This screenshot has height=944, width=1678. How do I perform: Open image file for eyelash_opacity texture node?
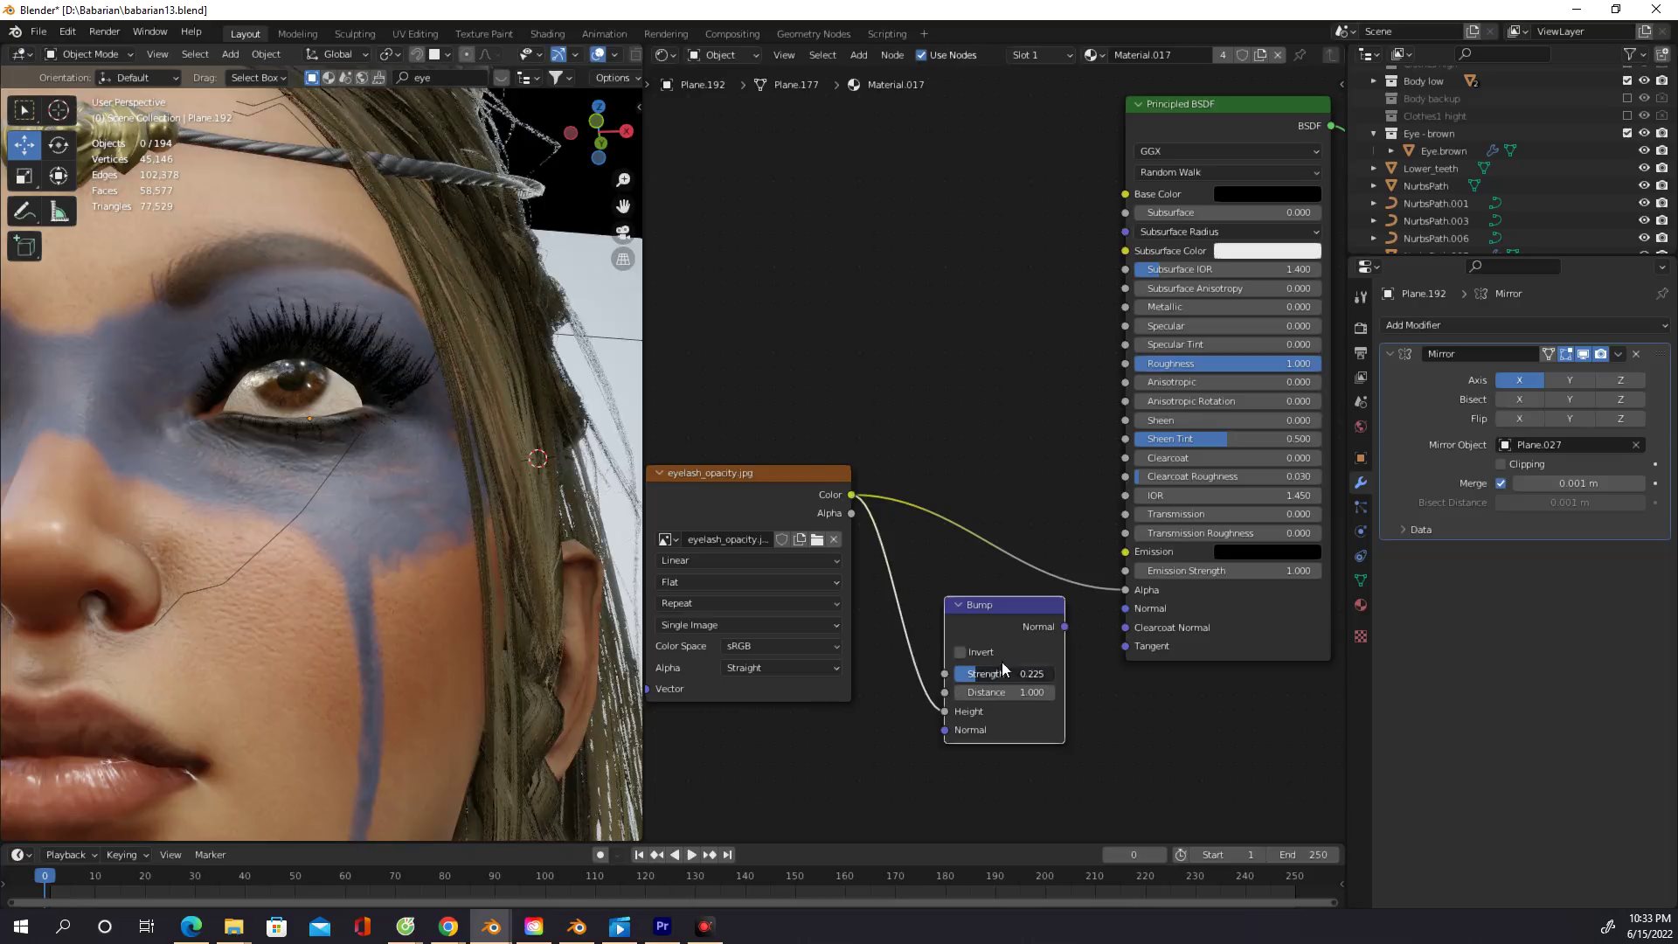[x=817, y=539]
